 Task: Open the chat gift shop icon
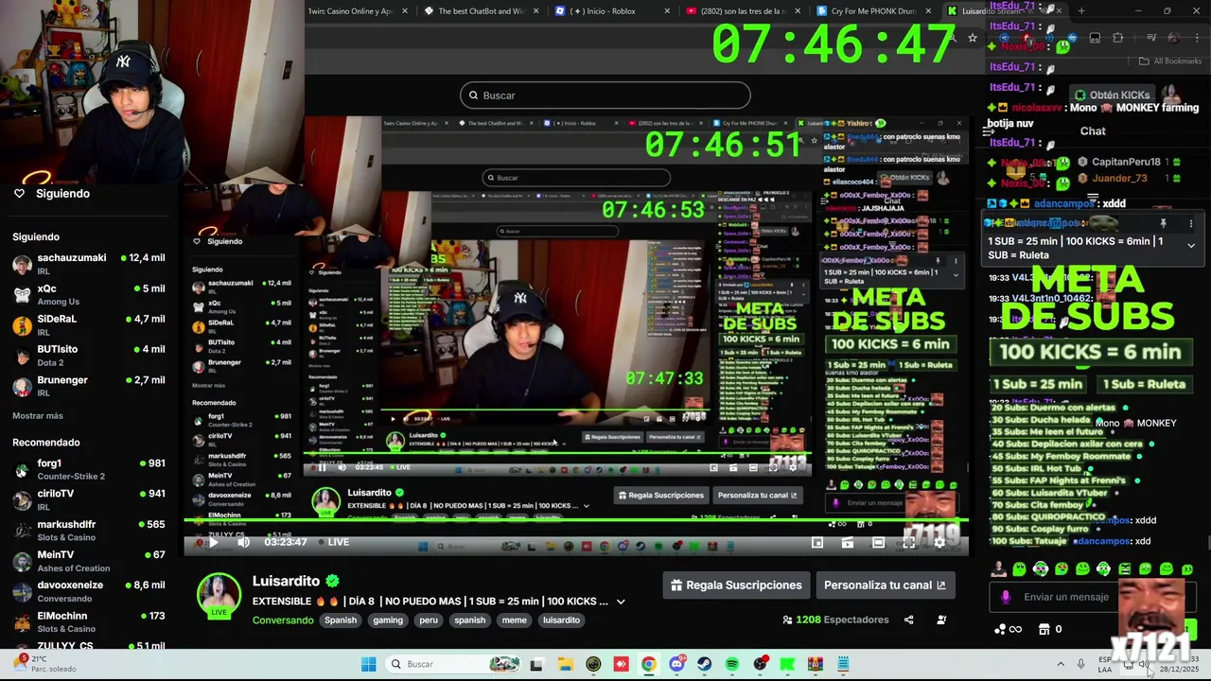pos(1044,629)
